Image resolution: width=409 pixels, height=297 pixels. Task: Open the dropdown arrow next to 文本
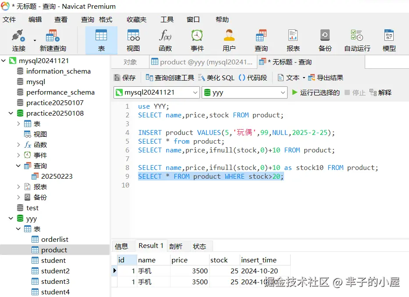[x=304, y=78]
